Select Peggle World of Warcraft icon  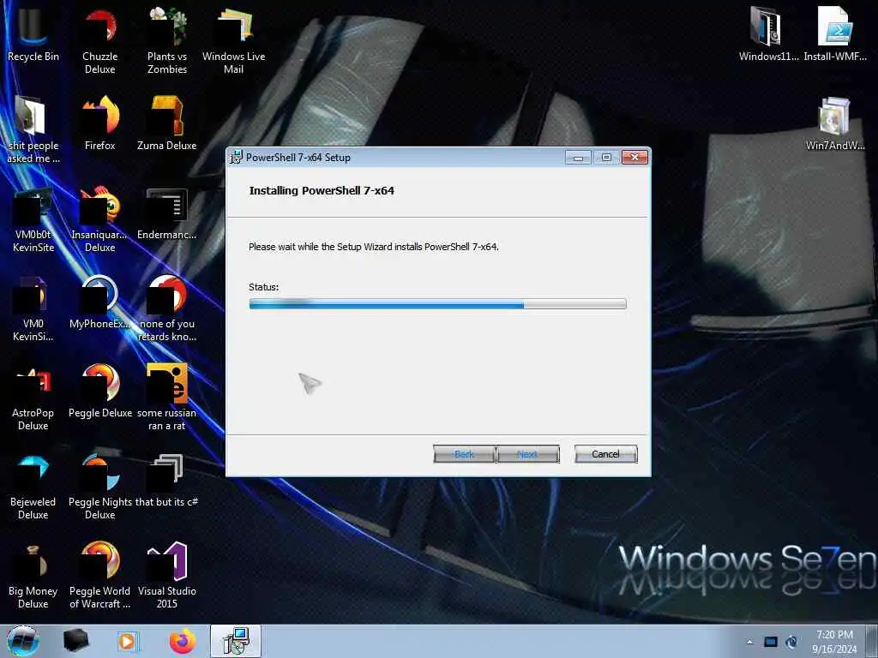point(99,575)
